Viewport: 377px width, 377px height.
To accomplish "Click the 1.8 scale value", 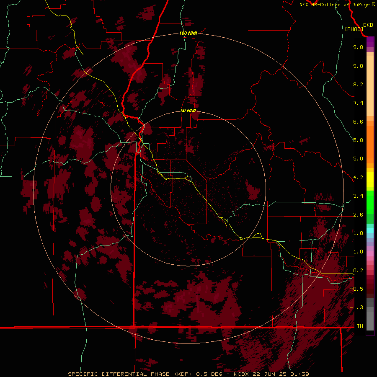I will (358, 233).
